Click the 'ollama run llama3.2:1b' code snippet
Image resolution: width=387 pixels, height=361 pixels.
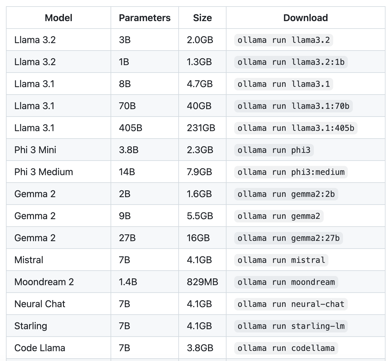[291, 62]
